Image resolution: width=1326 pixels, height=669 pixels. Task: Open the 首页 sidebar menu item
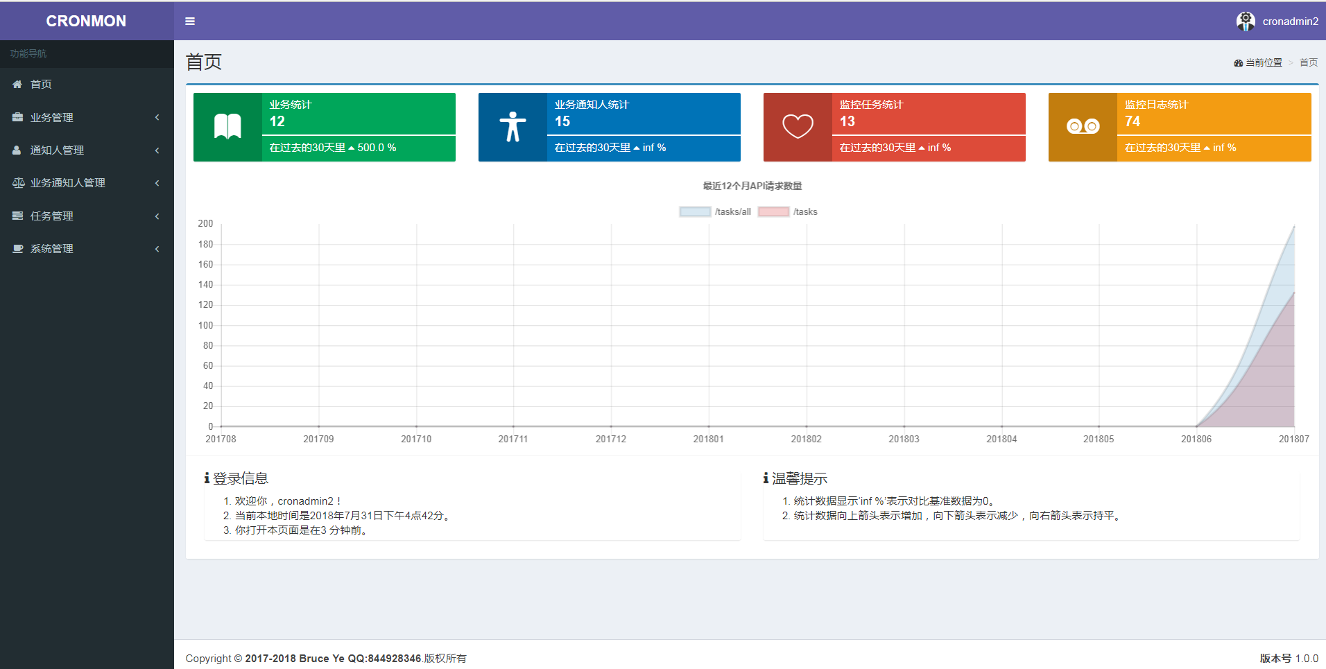[87, 84]
